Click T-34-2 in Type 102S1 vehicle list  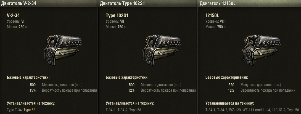coord(123,110)
